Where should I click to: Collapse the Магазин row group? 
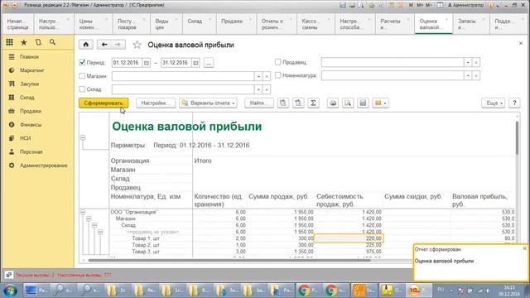(x=89, y=219)
